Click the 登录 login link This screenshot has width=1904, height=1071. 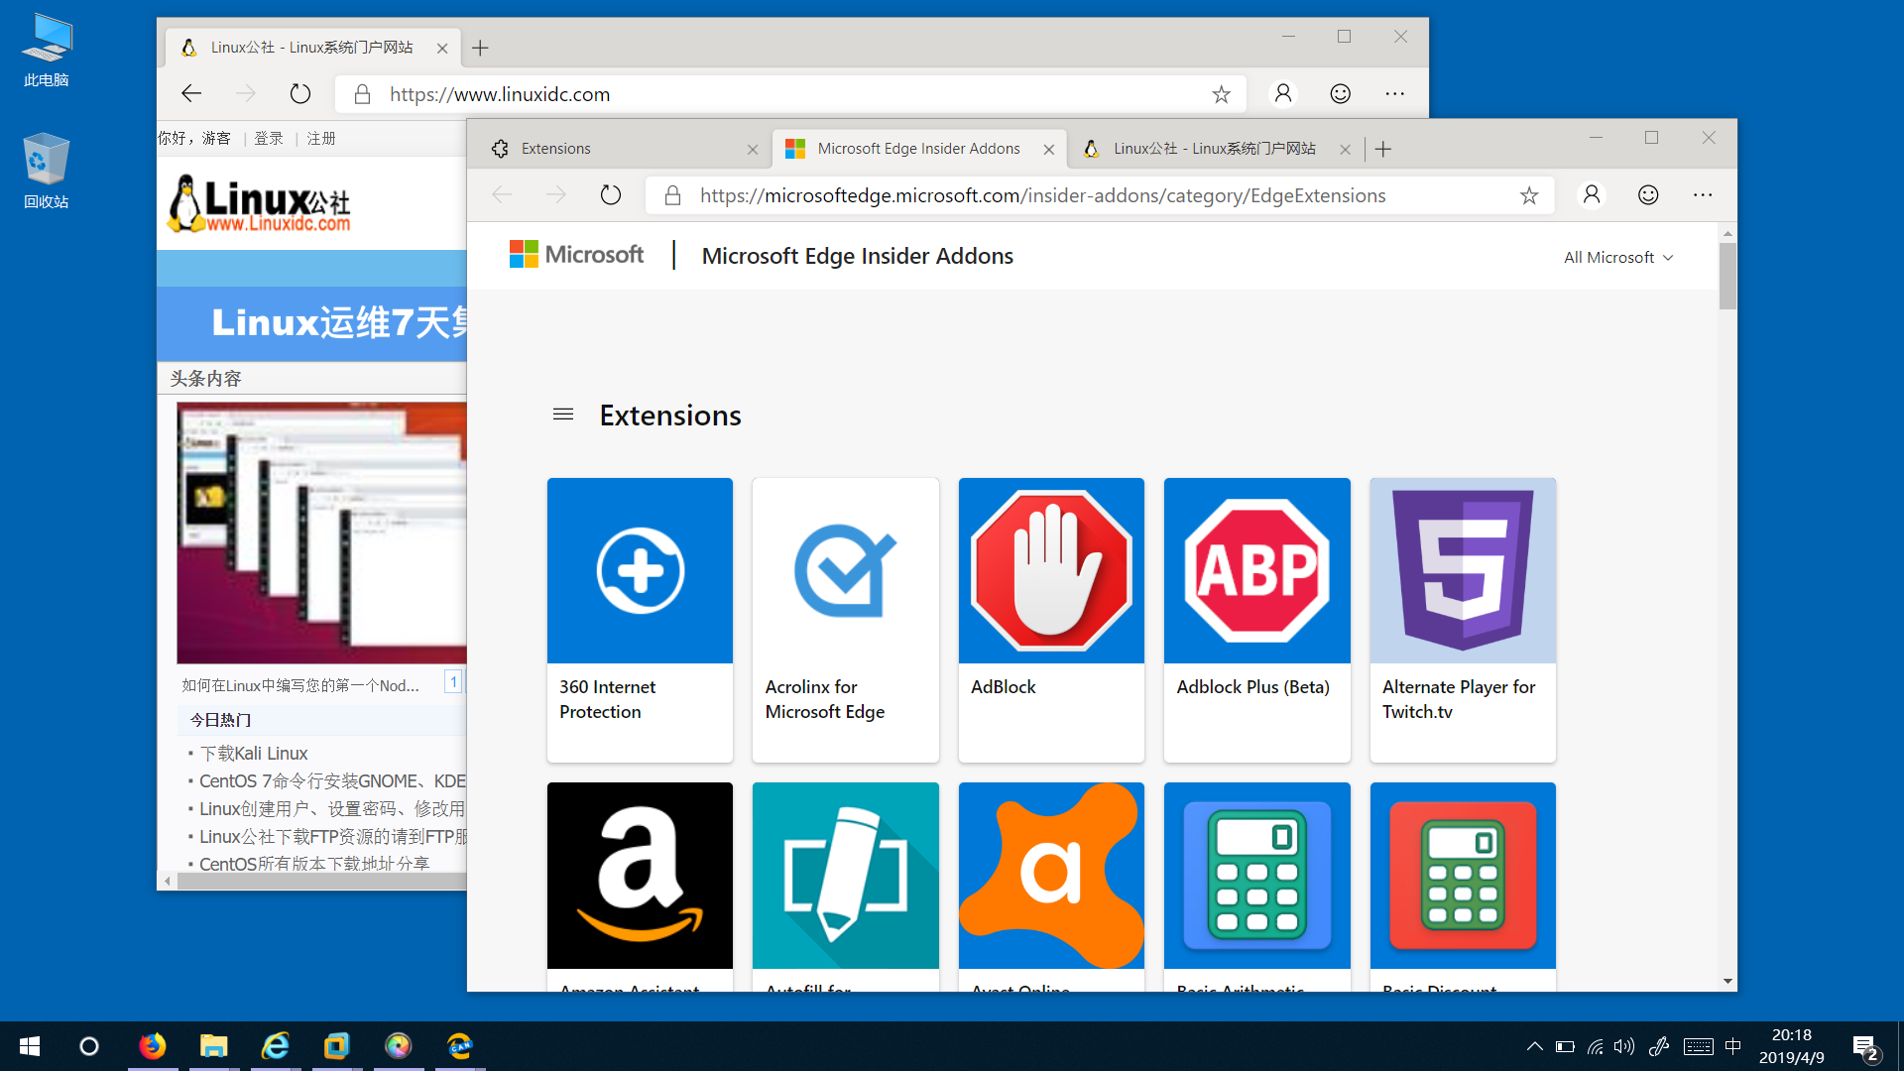pyautogui.click(x=269, y=138)
